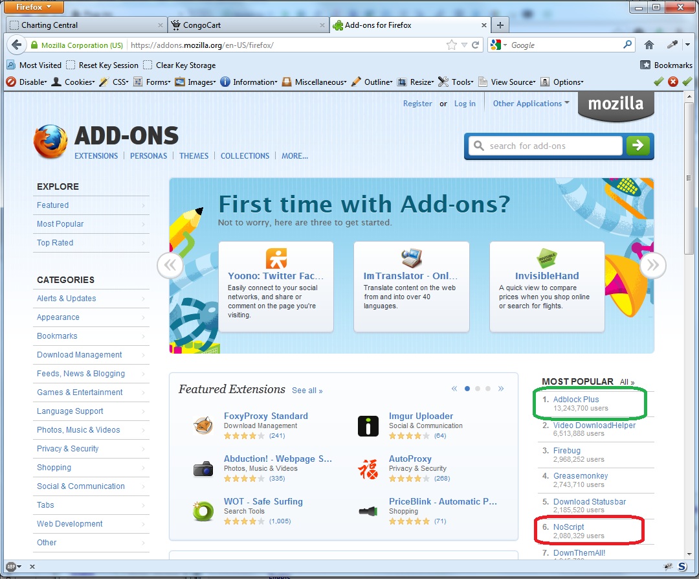Open the Resize toolbar dropdown
Viewport: 699px width, 579px height.
pyautogui.click(x=416, y=82)
